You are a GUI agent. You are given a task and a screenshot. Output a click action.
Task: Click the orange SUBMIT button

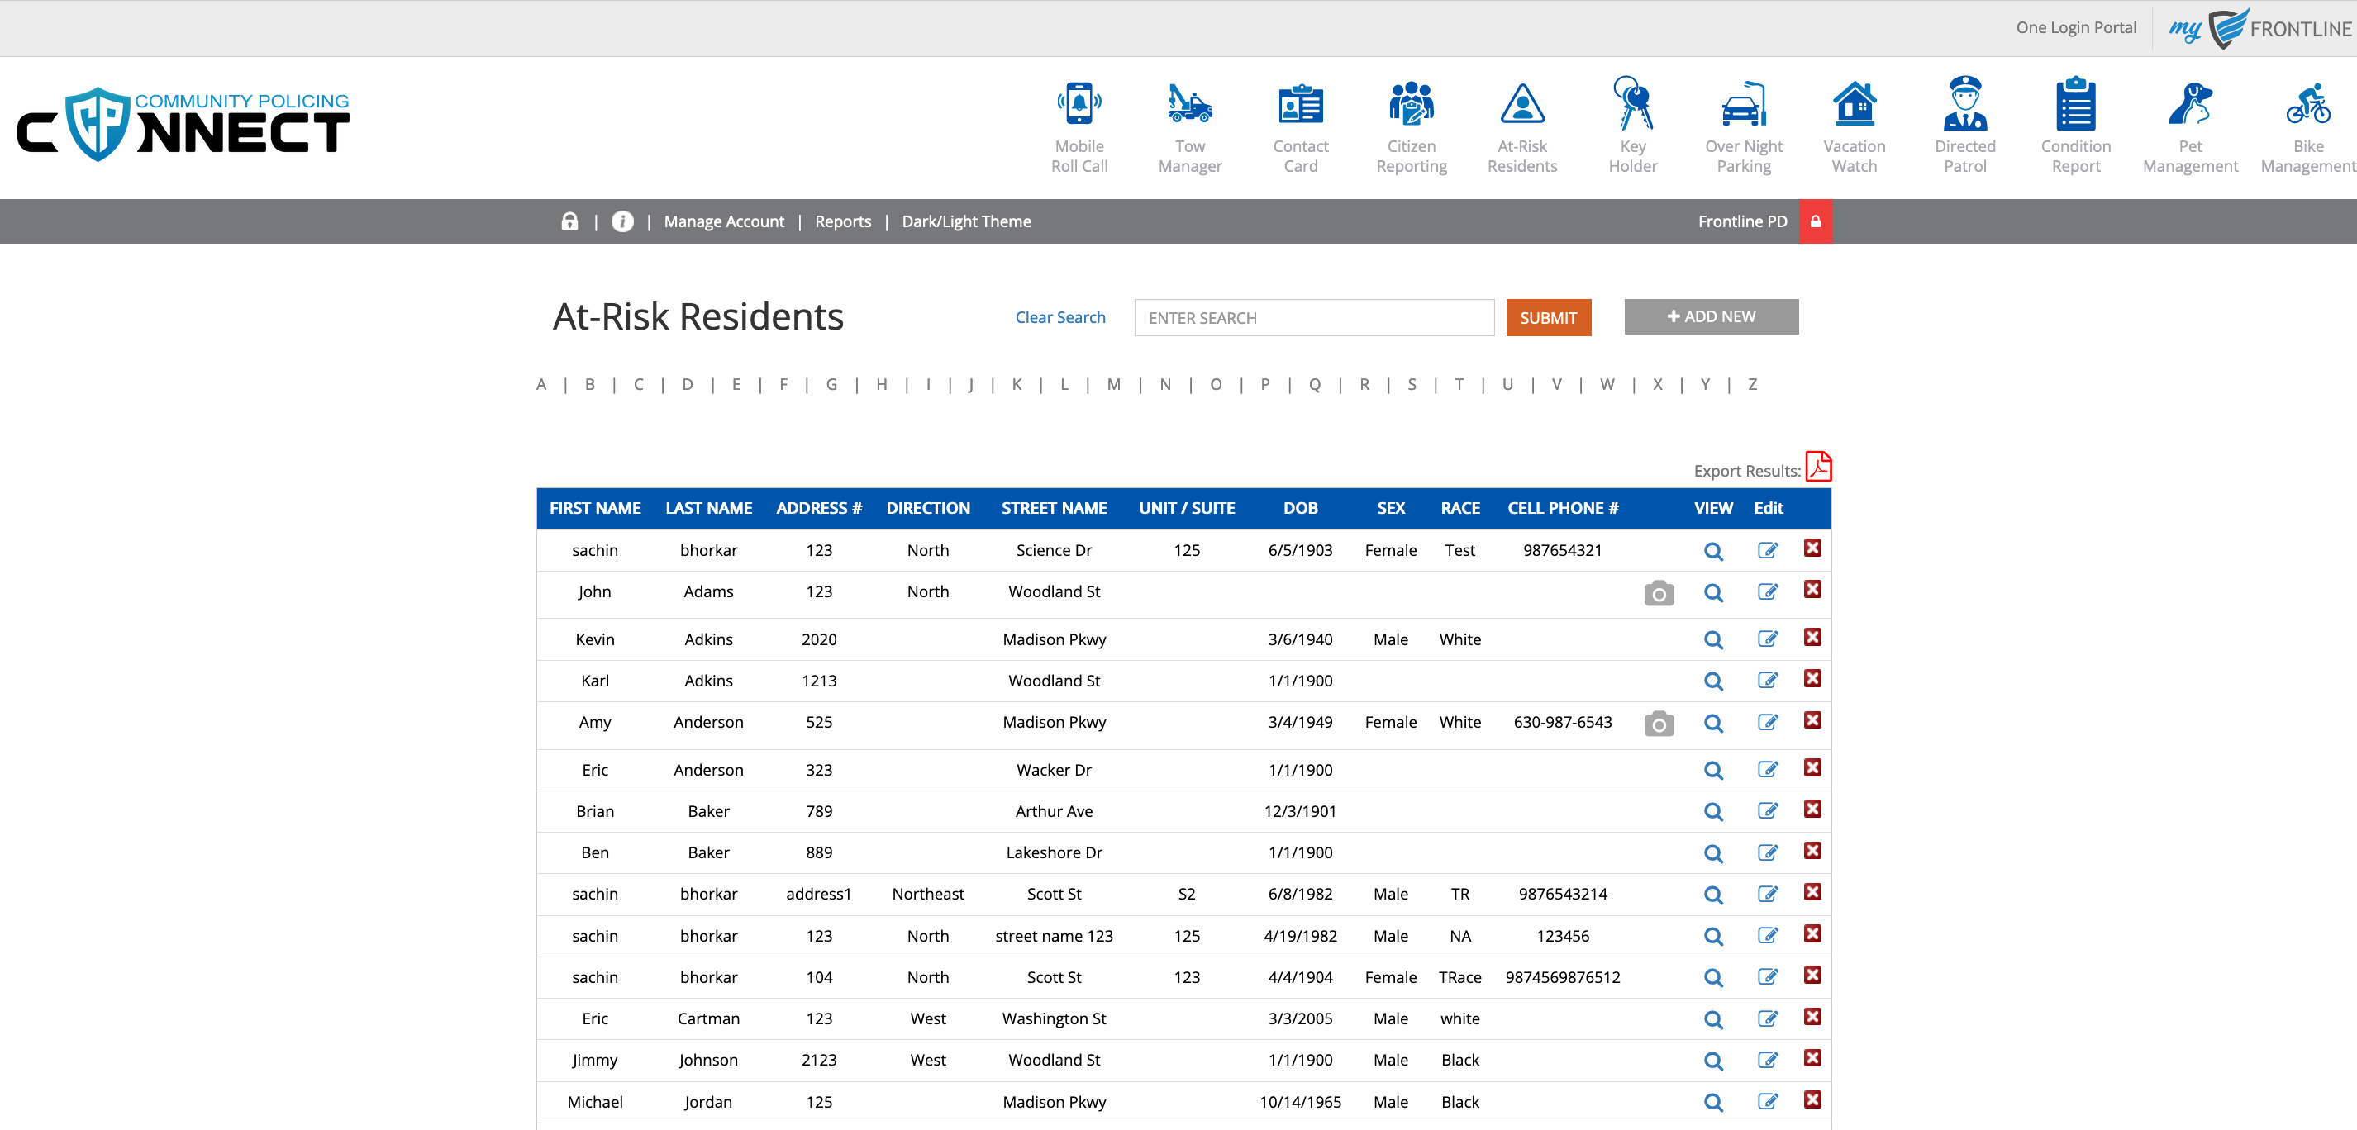pos(1547,317)
